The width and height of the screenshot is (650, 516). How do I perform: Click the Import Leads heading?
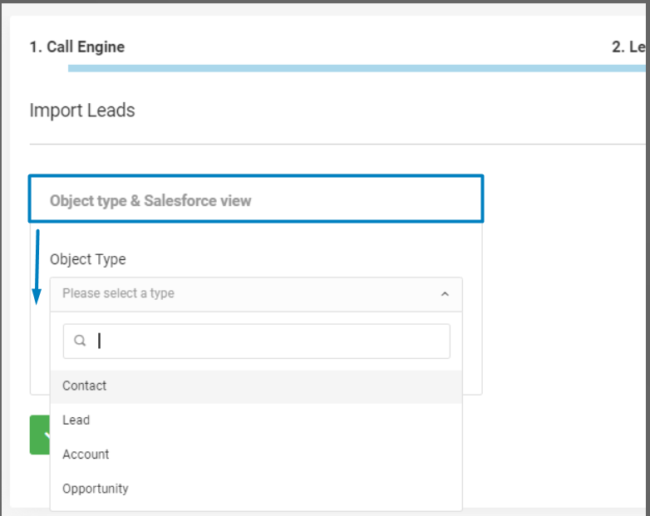coord(82,111)
